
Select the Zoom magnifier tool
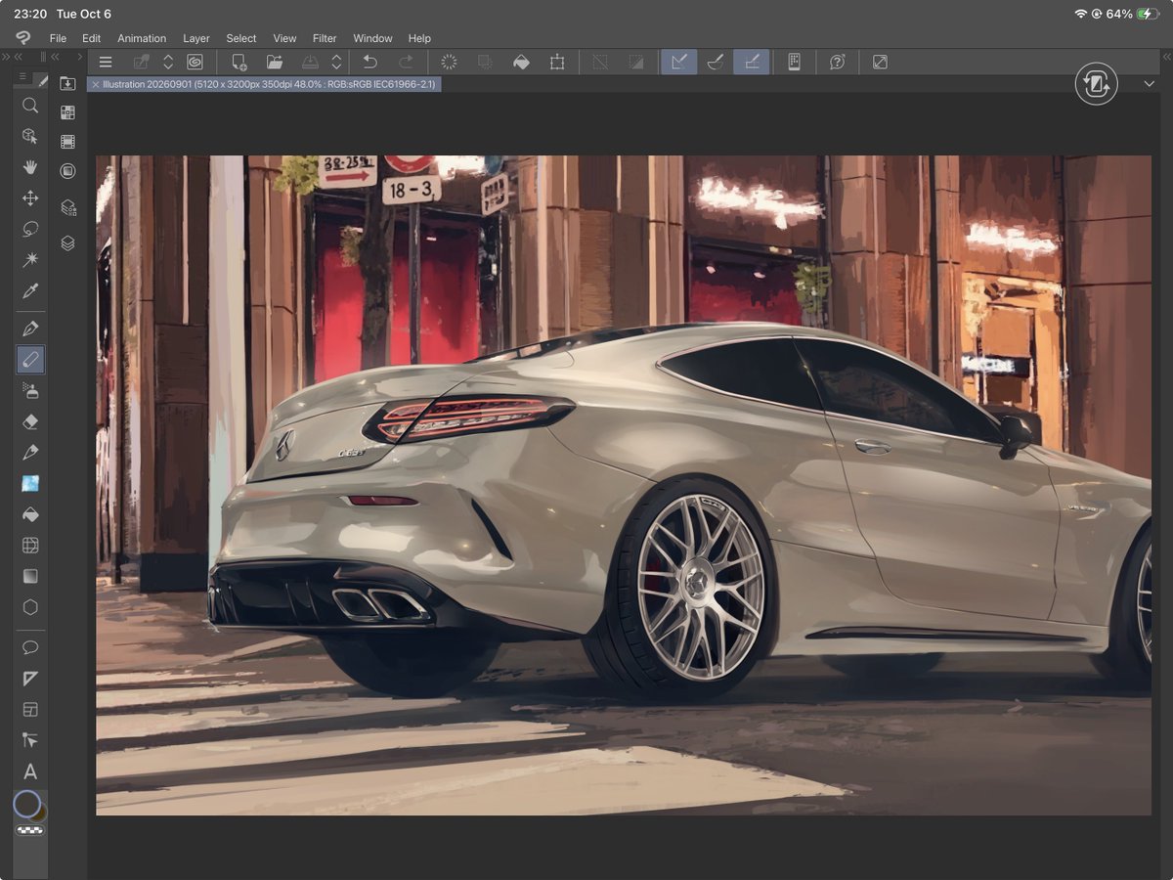coord(30,105)
